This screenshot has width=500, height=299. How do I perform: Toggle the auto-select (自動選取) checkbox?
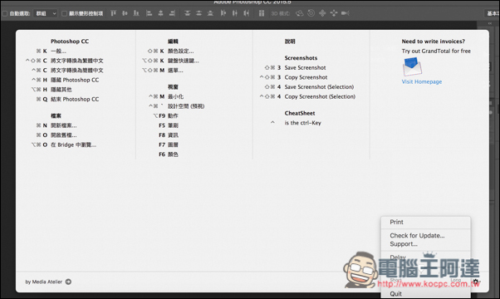click(5, 13)
